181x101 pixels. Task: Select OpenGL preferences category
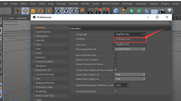click(40, 40)
